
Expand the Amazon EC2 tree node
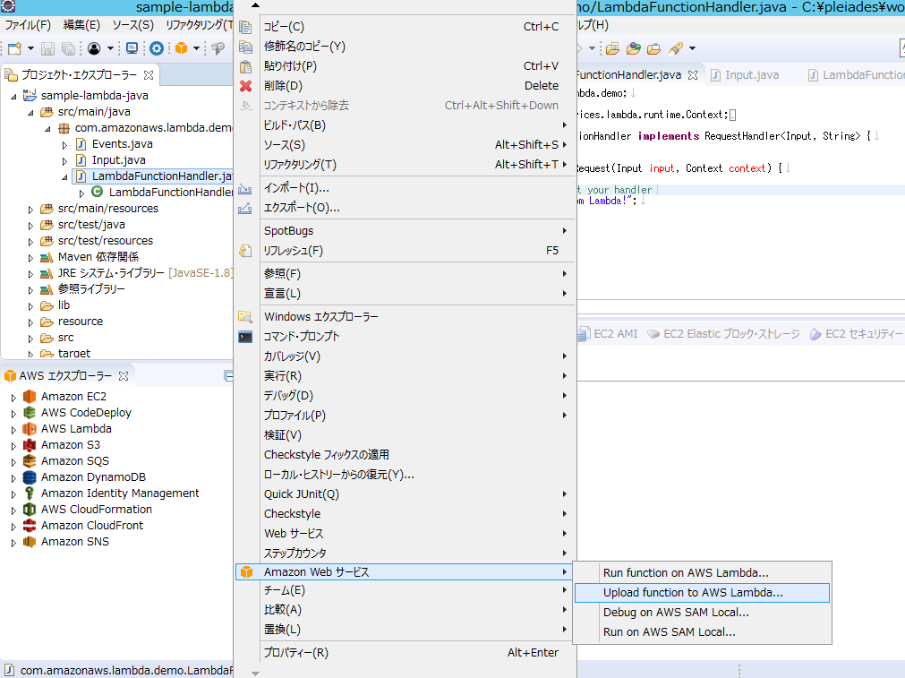13,398
